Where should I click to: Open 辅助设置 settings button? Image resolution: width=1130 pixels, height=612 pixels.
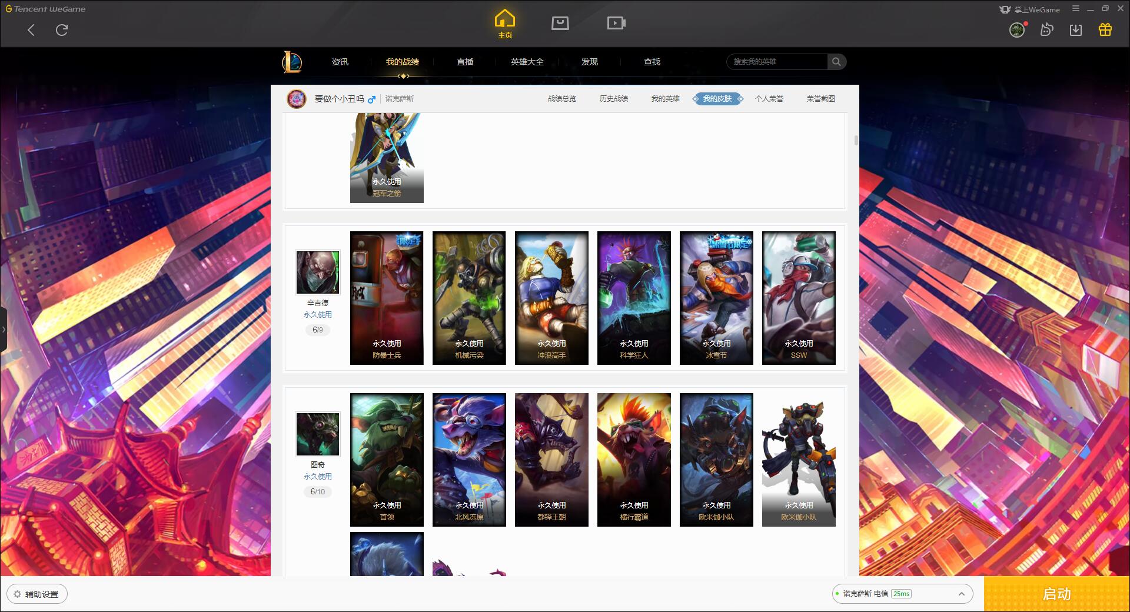coord(37,594)
